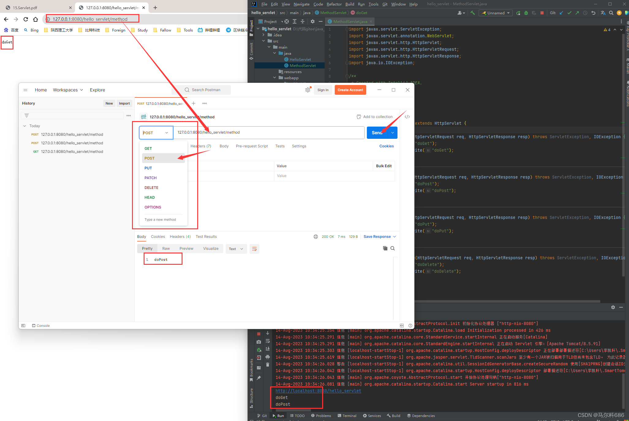Pull changes with the blue Git update arrow
This screenshot has width=629, height=421.
[561, 13]
